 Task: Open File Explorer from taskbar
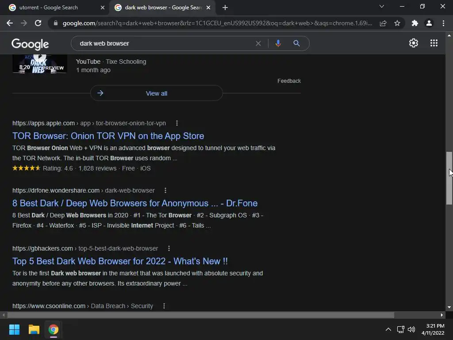[34, 329]
